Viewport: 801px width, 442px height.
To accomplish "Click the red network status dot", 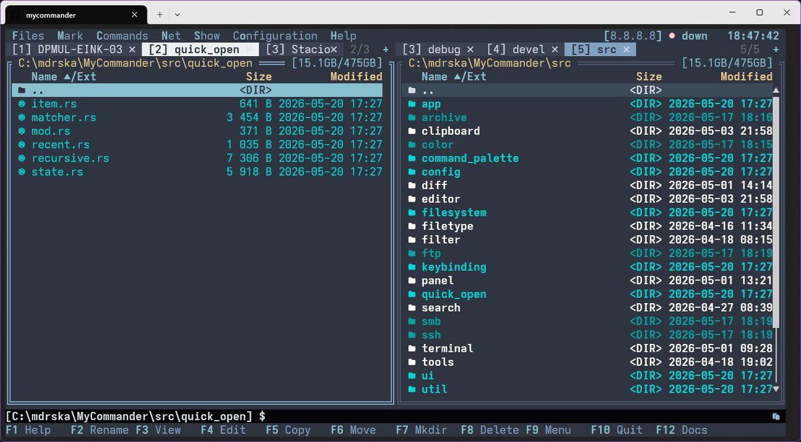I will 672,36.
